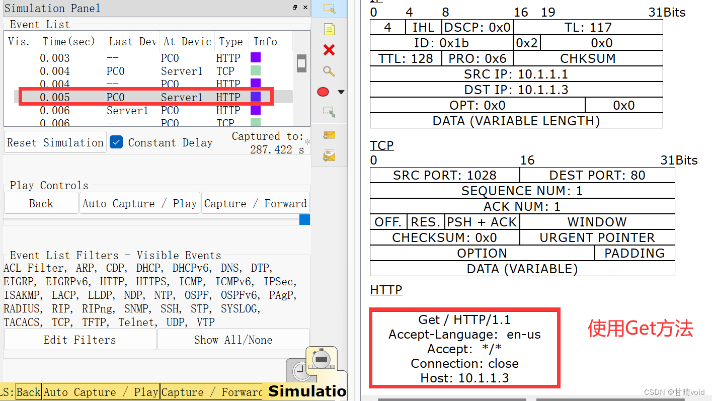
Task: Click the Connection: close header line
Action: tap(464, 363)
